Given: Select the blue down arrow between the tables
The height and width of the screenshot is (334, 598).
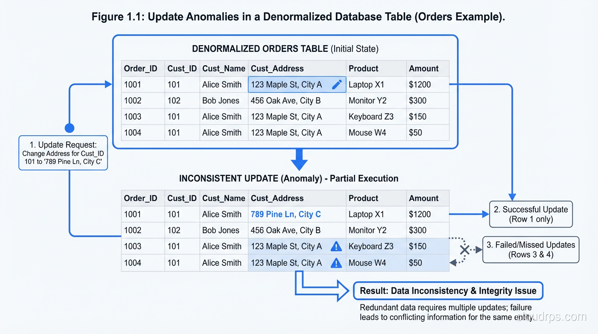Looking at the screenshot, I should 299,161.
